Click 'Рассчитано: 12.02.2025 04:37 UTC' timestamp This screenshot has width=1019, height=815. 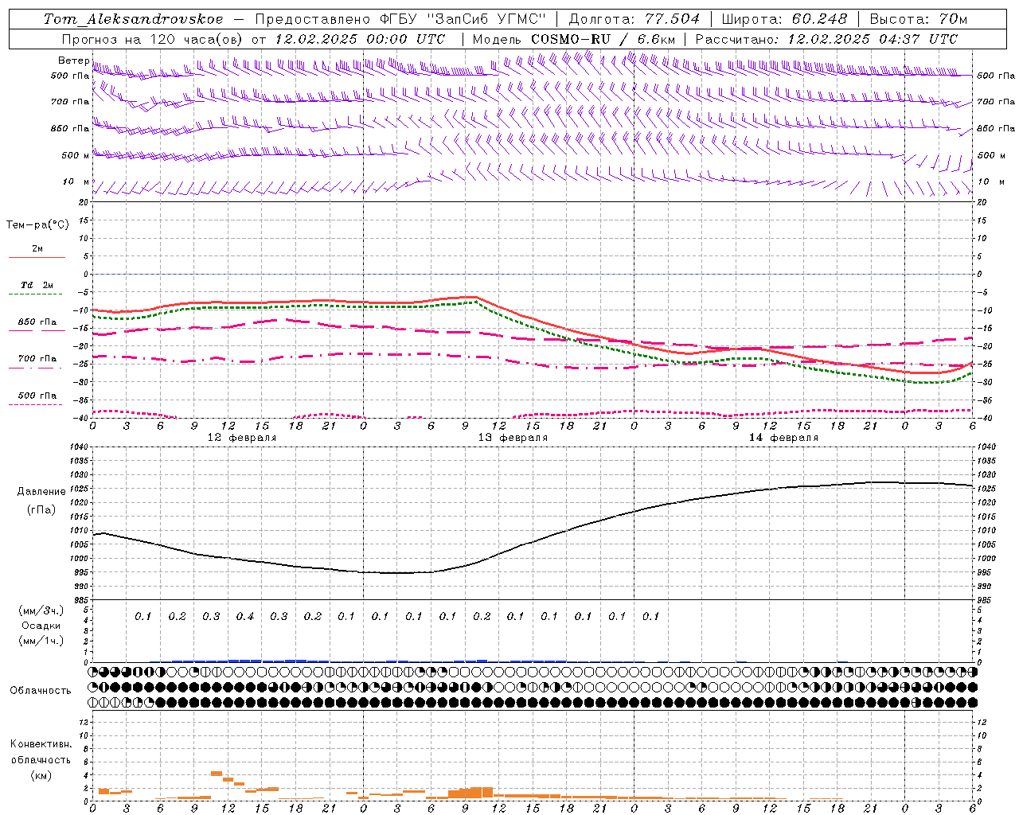(826, 39)
